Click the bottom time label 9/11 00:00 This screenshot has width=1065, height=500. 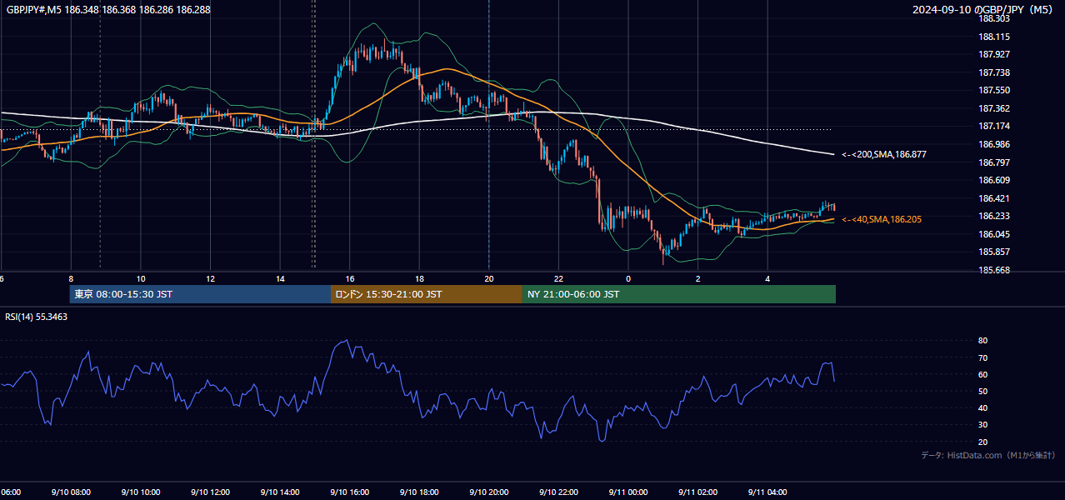click(x=628, y=492)
